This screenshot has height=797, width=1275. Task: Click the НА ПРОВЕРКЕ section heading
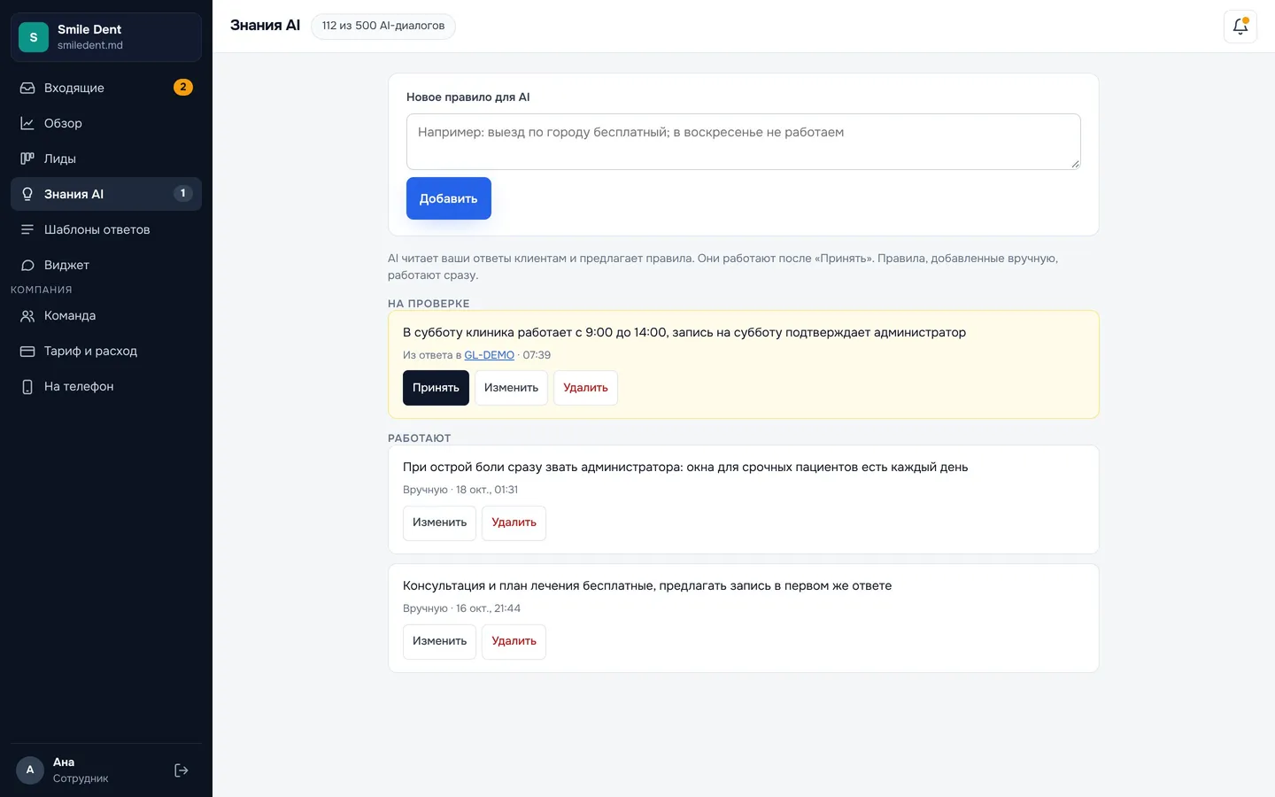click(429, 304)
